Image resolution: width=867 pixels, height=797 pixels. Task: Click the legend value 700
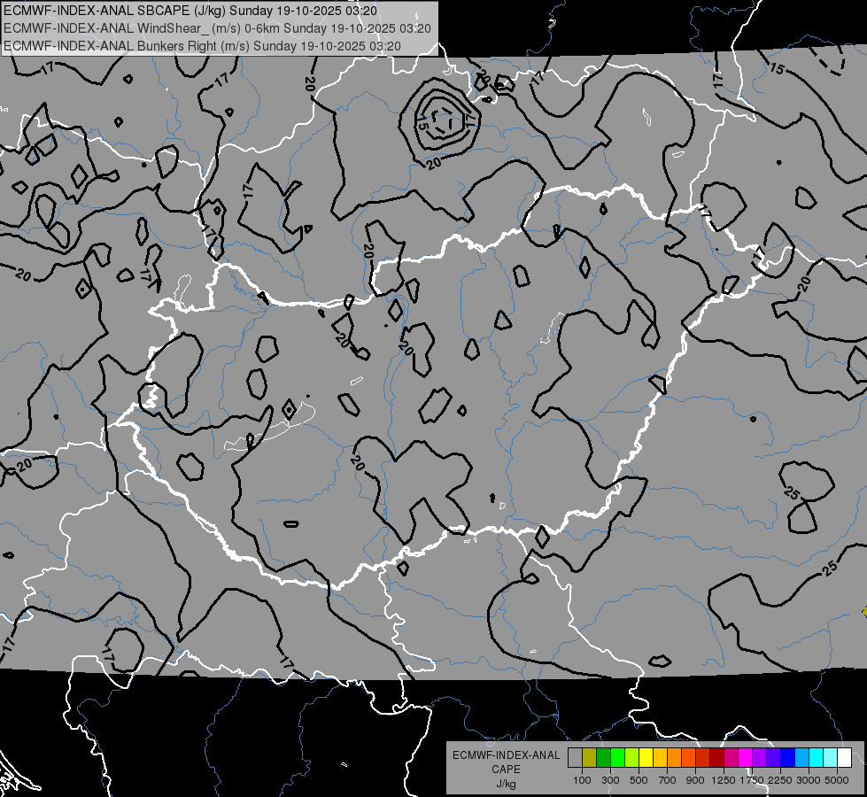[x=668, y=780]
